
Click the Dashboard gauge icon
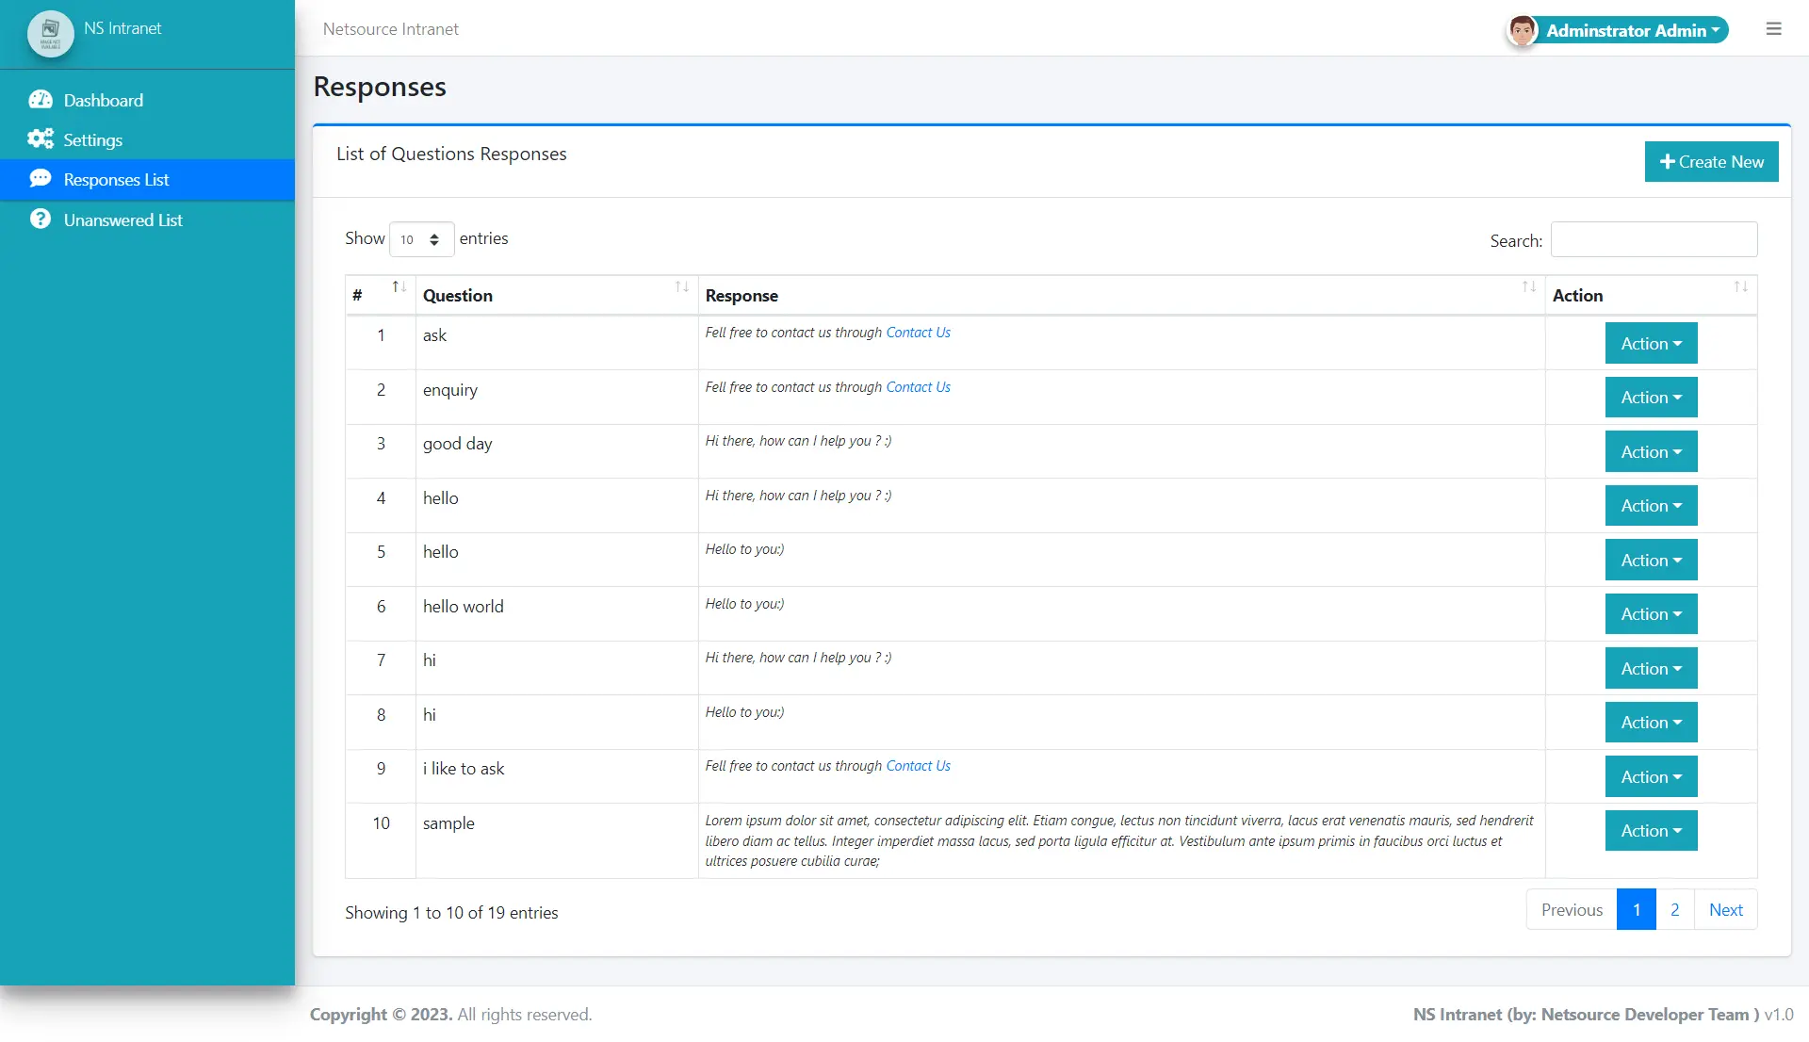(x=41, y=100)
